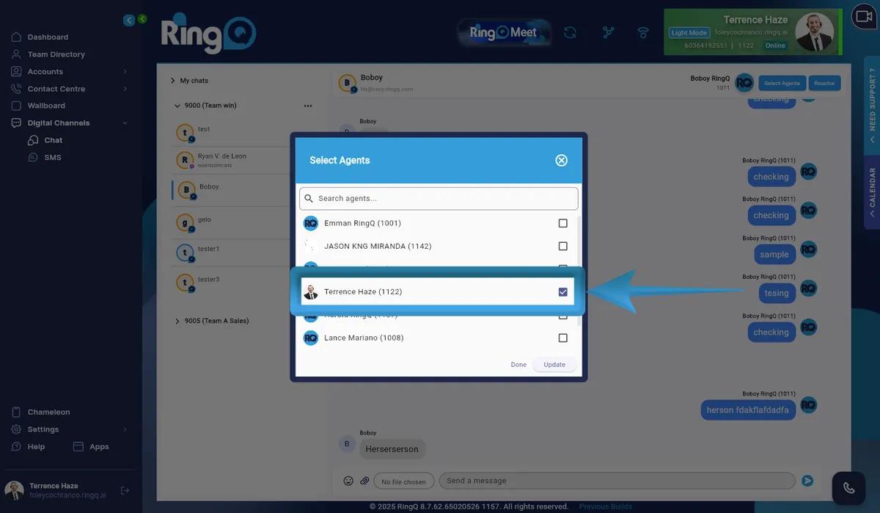The width and height of the screenshot is (880, 513).
Task: Click the refresh sync icon in header
Action: coord(570,32)
